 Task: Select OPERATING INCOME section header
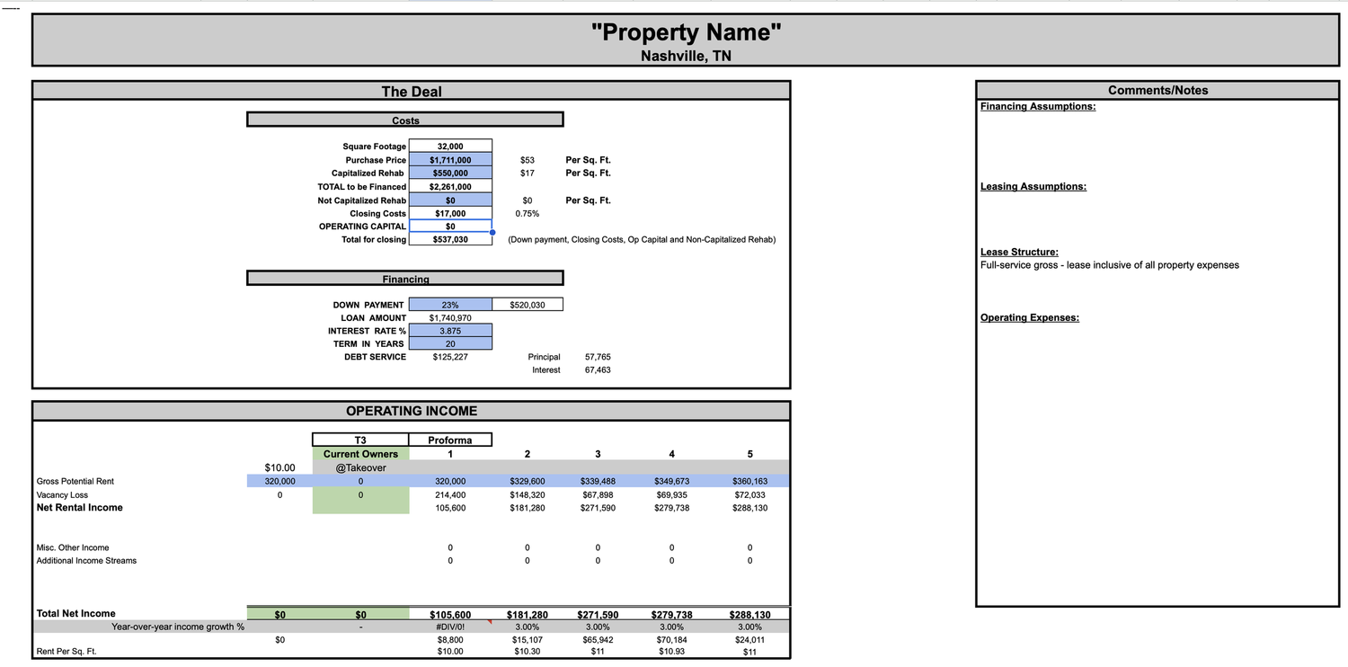click(412, 411)
